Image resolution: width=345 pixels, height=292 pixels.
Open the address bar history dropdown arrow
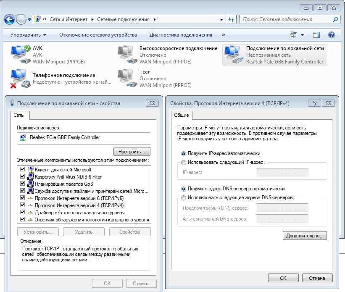pos(222,19)
